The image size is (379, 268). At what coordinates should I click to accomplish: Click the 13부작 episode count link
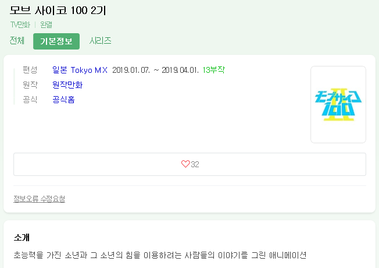point(213,70)
